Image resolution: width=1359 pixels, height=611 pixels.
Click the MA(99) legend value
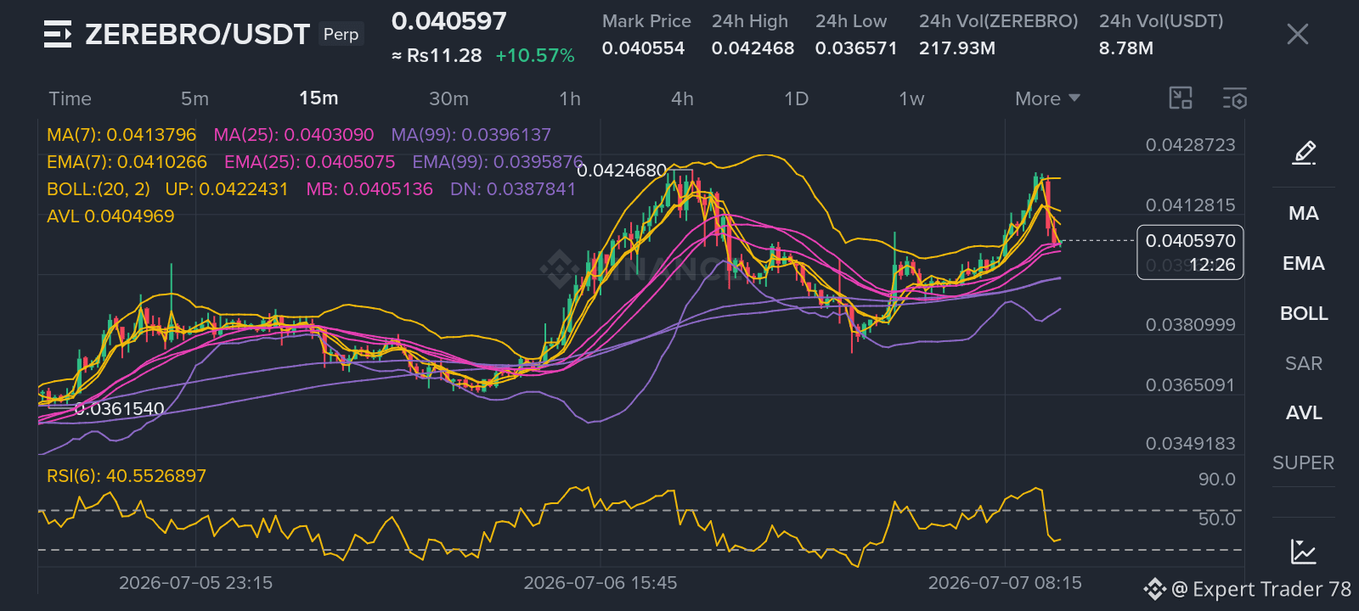tap(471, 135)
